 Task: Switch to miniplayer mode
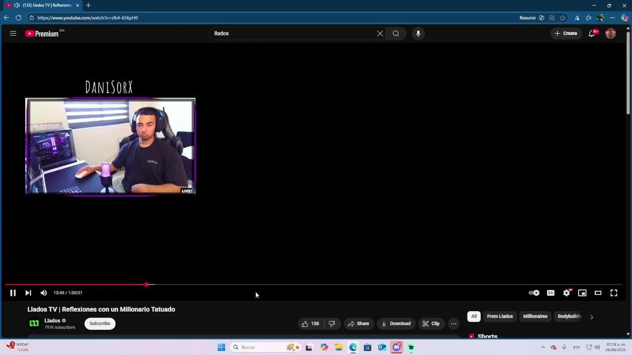pos(582,293)
